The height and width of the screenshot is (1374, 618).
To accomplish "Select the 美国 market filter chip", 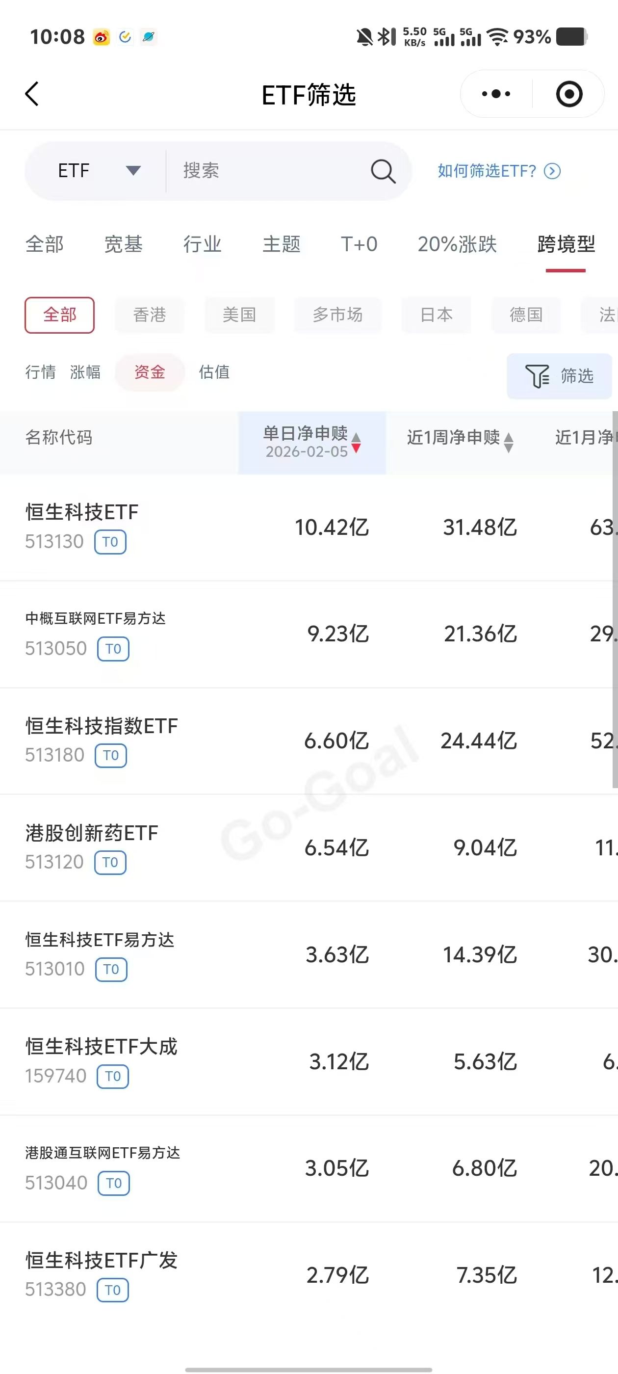I will point(239,315).
